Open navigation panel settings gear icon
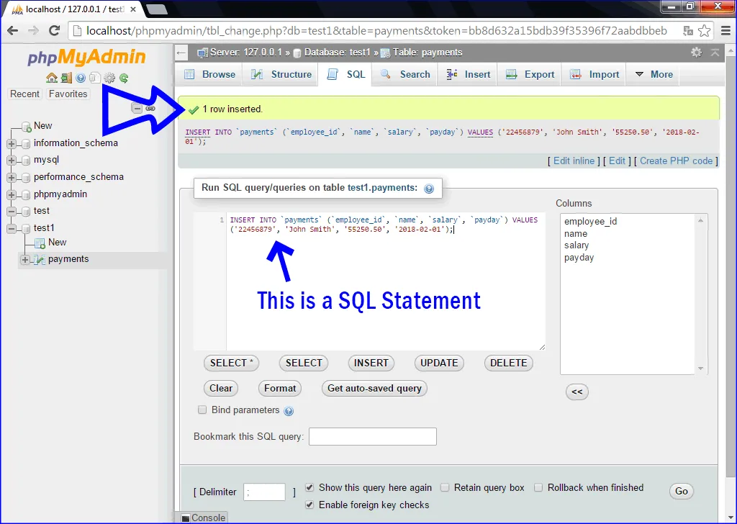Screen dimensions: 737x524 click(x=109, y=78)
